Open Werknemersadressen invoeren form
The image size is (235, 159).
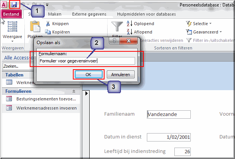41,108
